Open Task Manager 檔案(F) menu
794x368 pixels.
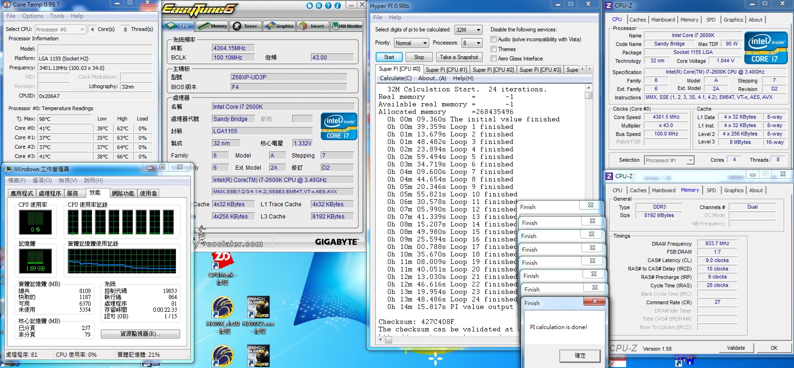tap(17, 180)
